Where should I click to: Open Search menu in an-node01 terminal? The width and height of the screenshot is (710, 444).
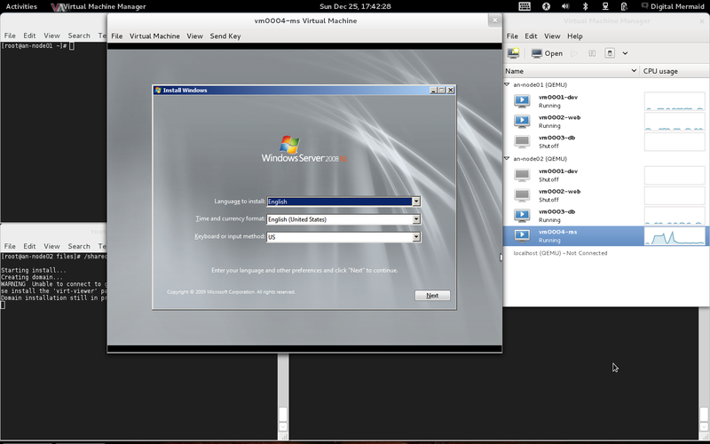[79, 36]
